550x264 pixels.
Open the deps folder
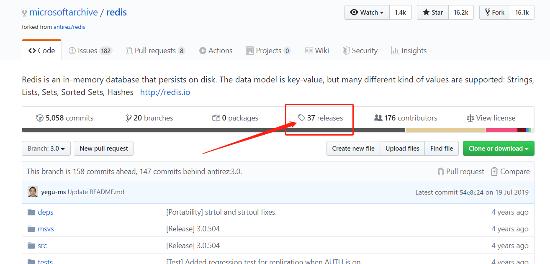pos(46,212)
